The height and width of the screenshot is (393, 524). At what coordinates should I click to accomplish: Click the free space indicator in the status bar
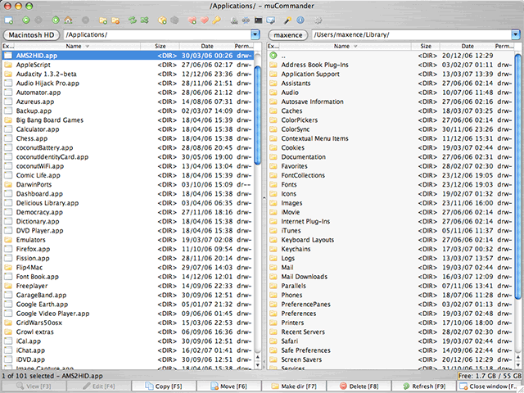(489, 376)
